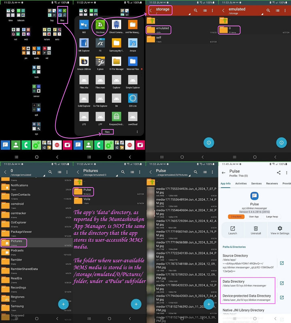Launch Cx File Explorer app
Viewport: 291px width, 323px height.
[x=100, y=98]
